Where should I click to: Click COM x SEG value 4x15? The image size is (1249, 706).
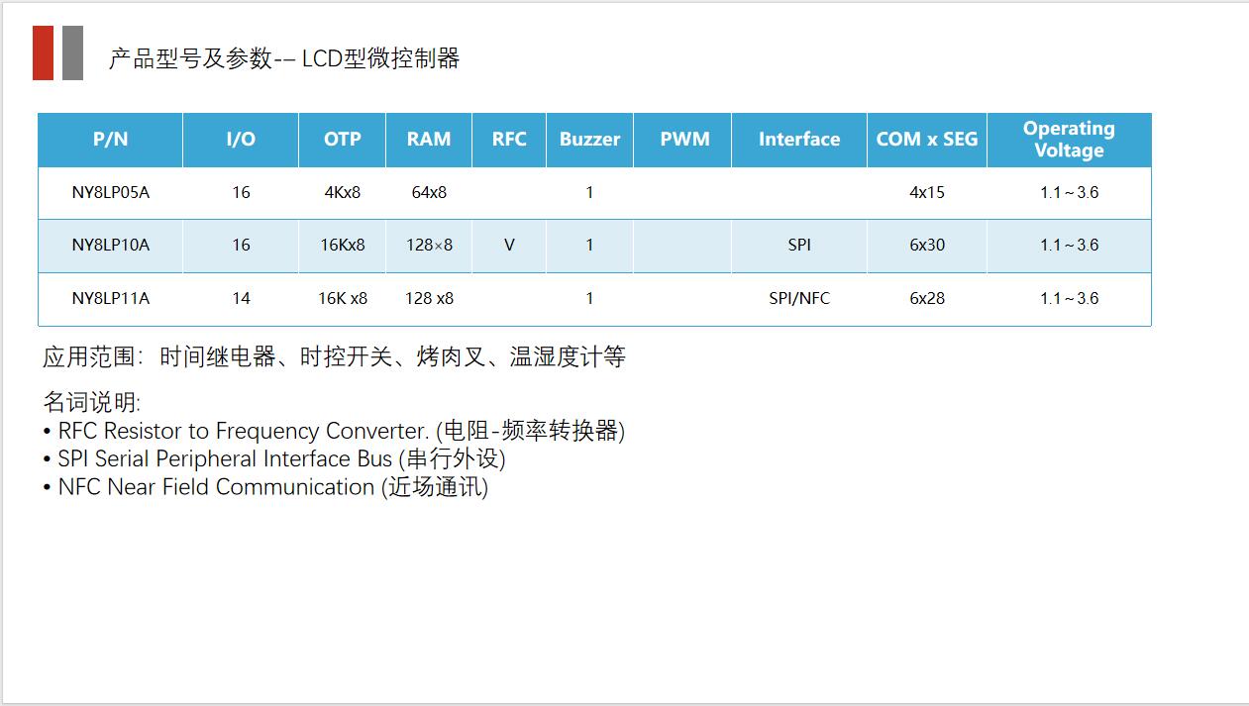(927, 192)
